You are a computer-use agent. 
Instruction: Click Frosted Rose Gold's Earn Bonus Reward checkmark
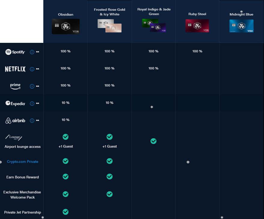tap(110, 176)
